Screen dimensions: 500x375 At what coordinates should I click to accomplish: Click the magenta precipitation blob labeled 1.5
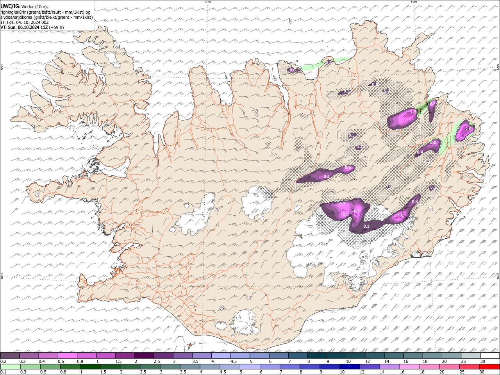click(x=402, y=119)
